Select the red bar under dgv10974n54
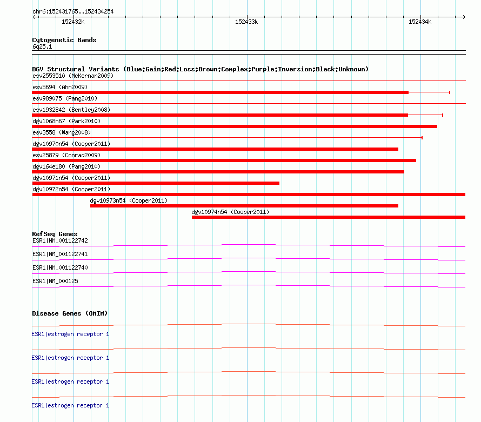This screenshot has width=481, height=422. 329,217
